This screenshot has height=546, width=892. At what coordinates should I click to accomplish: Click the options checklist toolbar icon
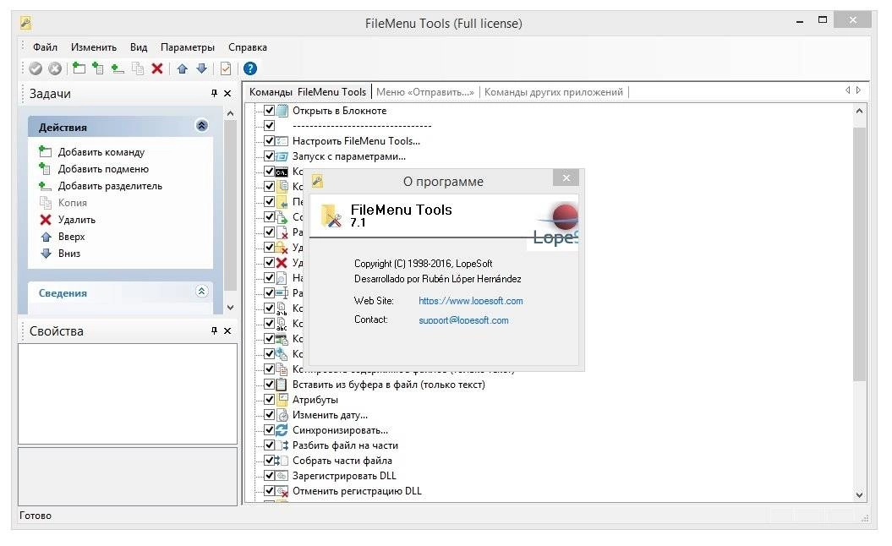(x=226, y=68)
